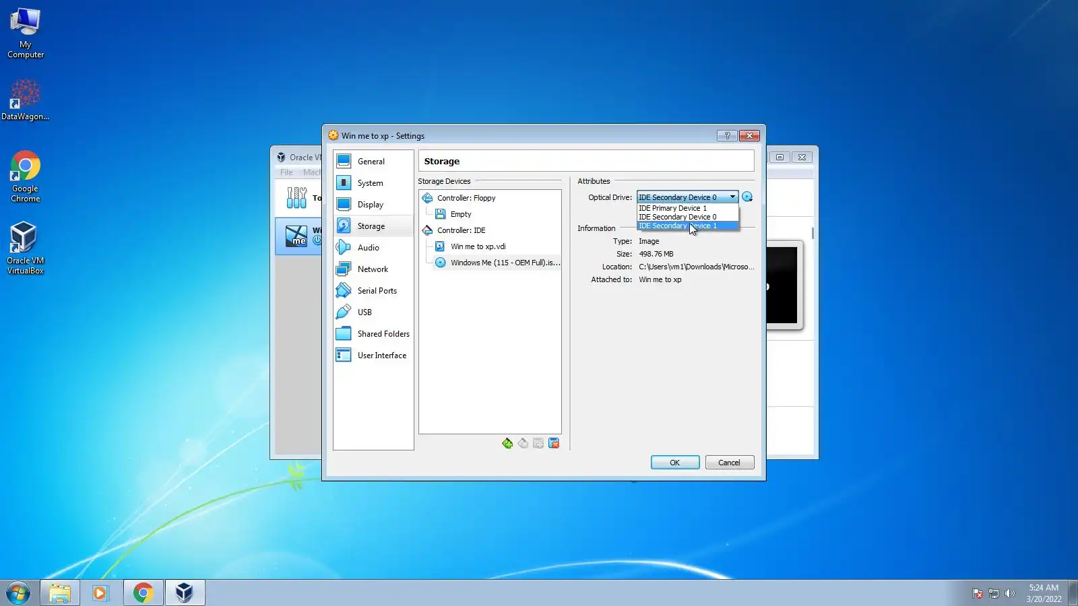This screenshot has width=1078, height=606.
Task: Click the Attached to value Win me to xp
Action: 660,279
